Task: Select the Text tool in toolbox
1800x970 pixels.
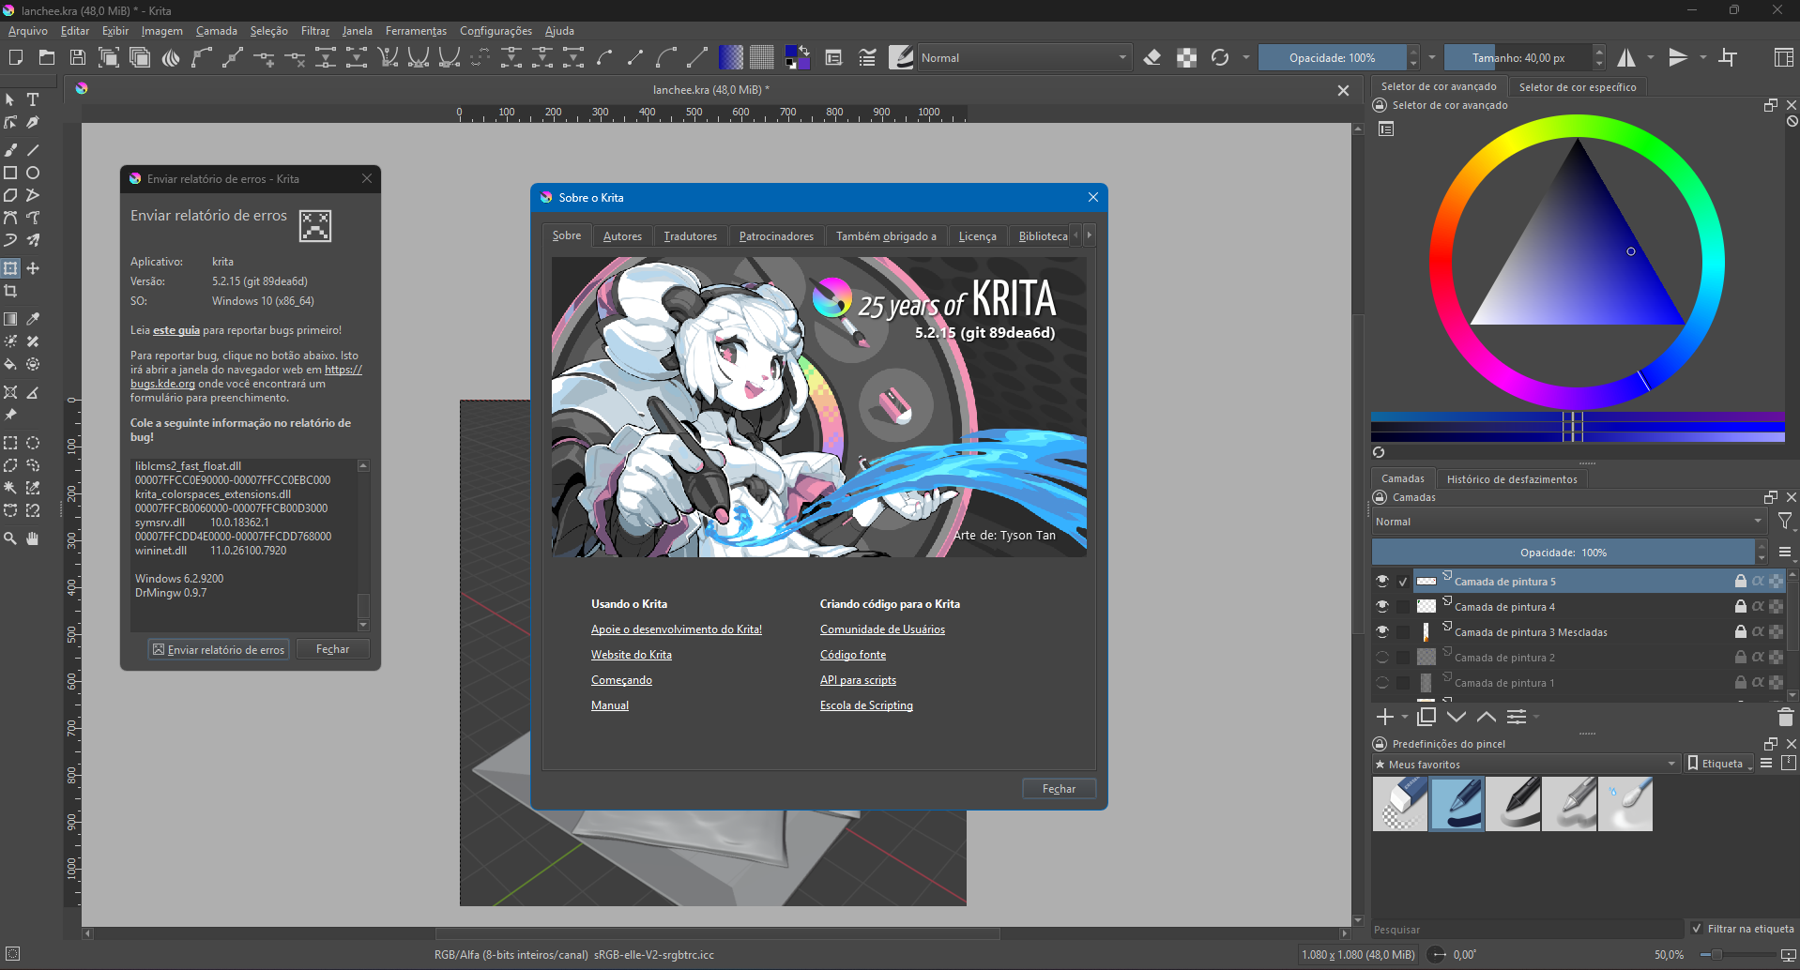Action: (x=33, y=99)
